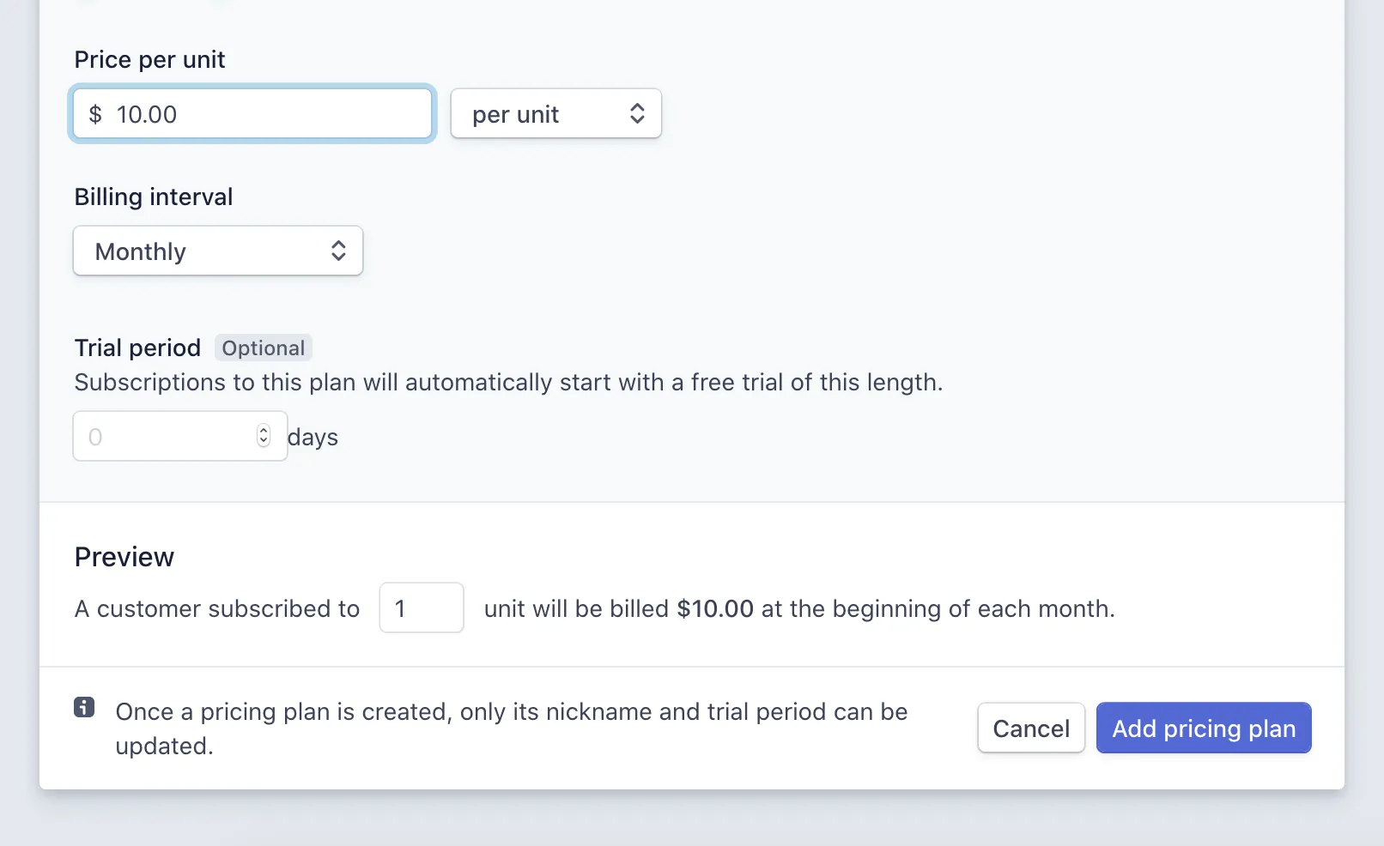
Task: Open the Monthly billing interval dropdown
Action: [x=218, y=251]
